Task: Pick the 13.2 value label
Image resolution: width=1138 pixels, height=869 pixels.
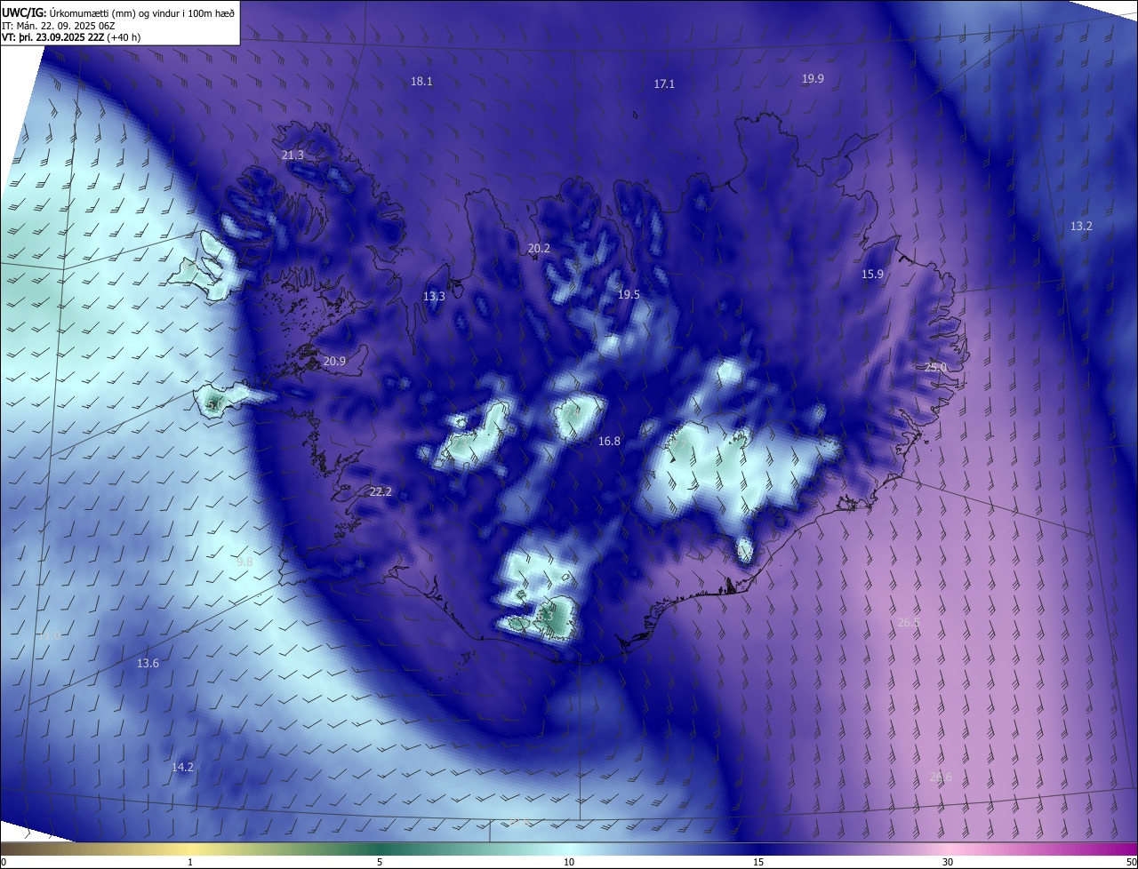Action: pyautogui.click(x=1081, y=227)
